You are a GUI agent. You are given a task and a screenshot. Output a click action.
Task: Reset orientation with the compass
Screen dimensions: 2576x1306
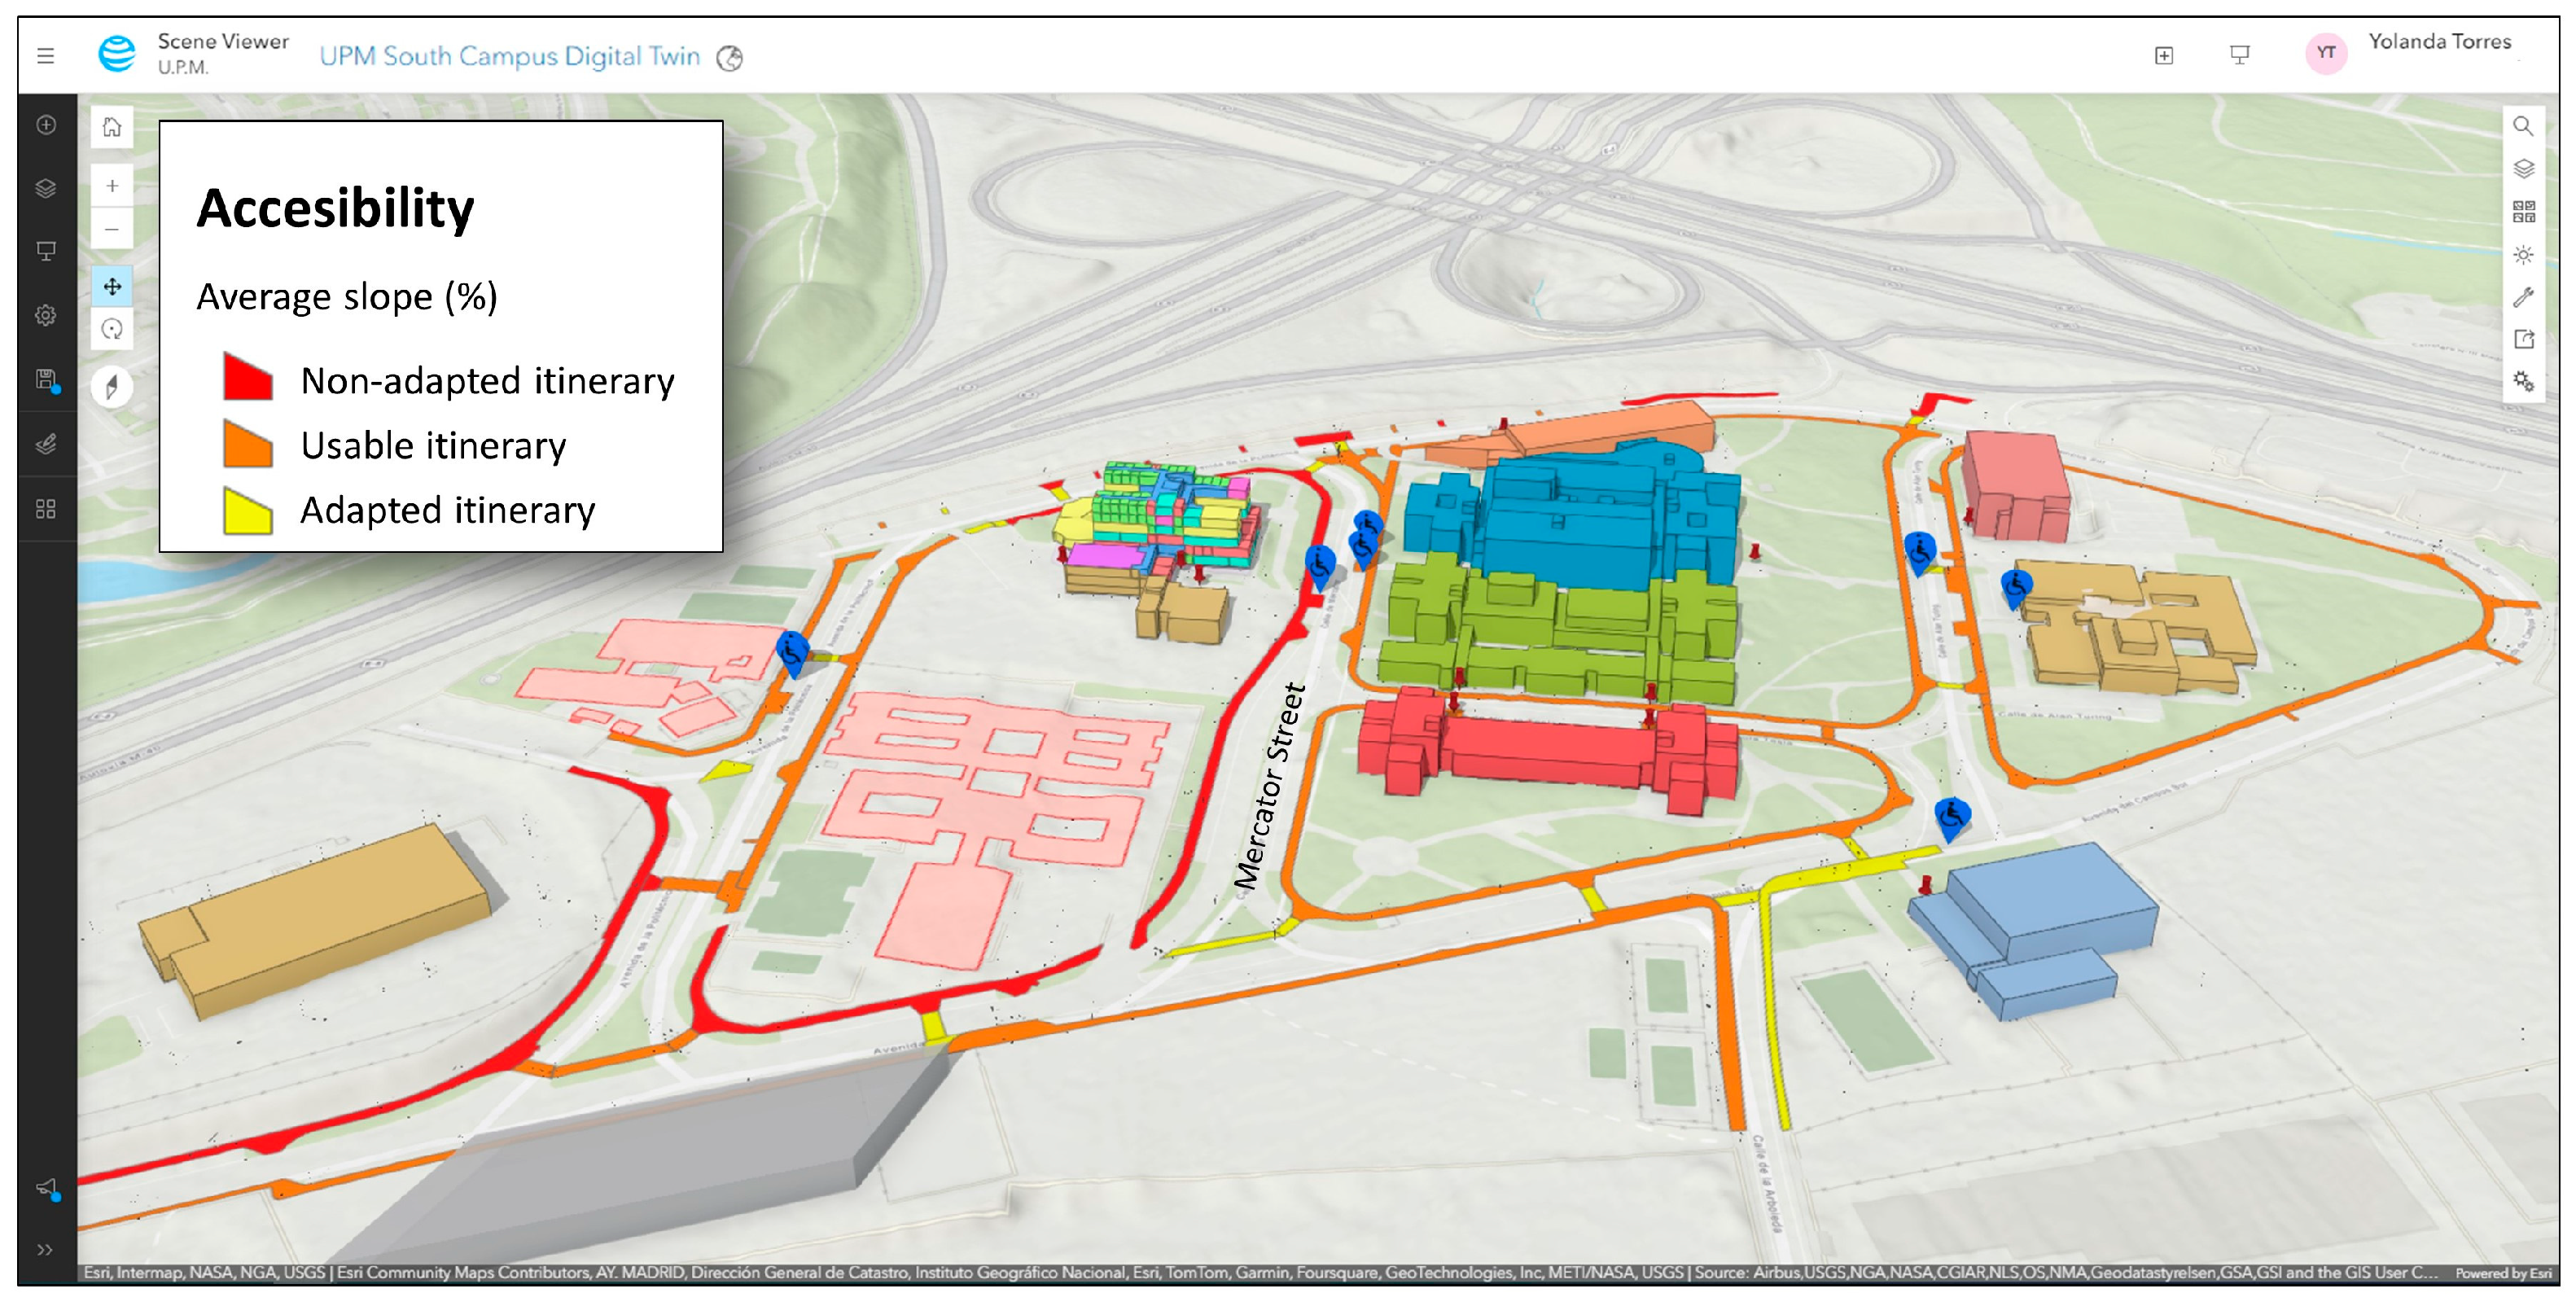[112, 387]
